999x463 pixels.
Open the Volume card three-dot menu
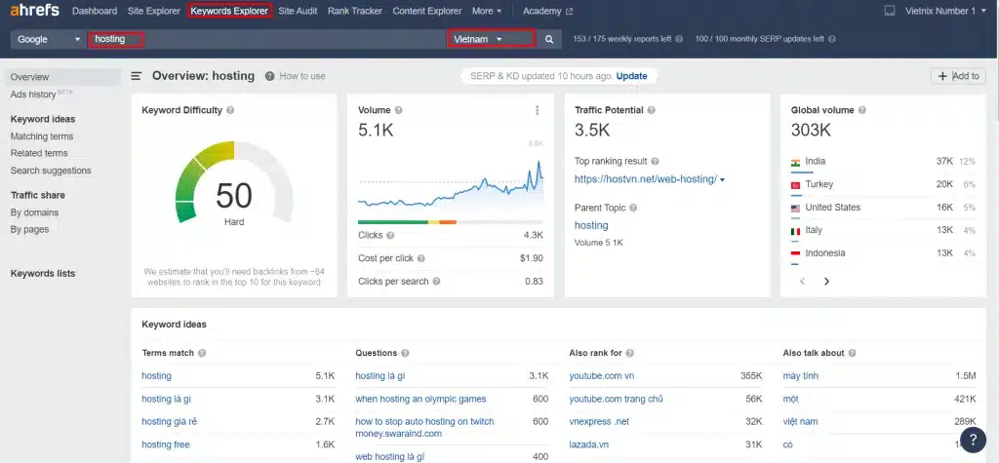click(537, 111)
